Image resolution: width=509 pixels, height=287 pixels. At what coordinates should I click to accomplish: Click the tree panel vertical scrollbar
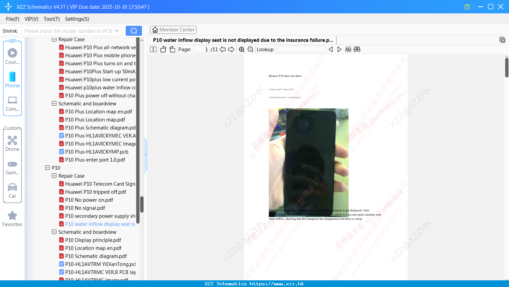[142, 204]
